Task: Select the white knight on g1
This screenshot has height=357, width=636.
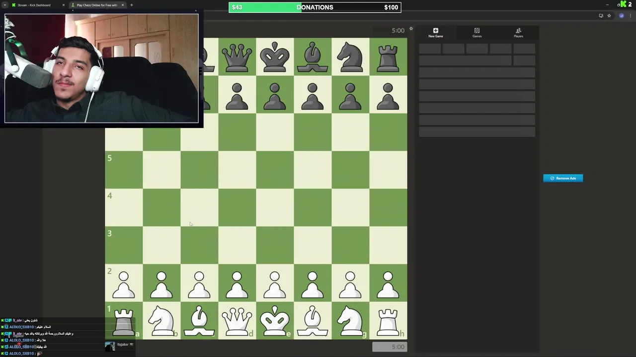Action: click(350, 320)
